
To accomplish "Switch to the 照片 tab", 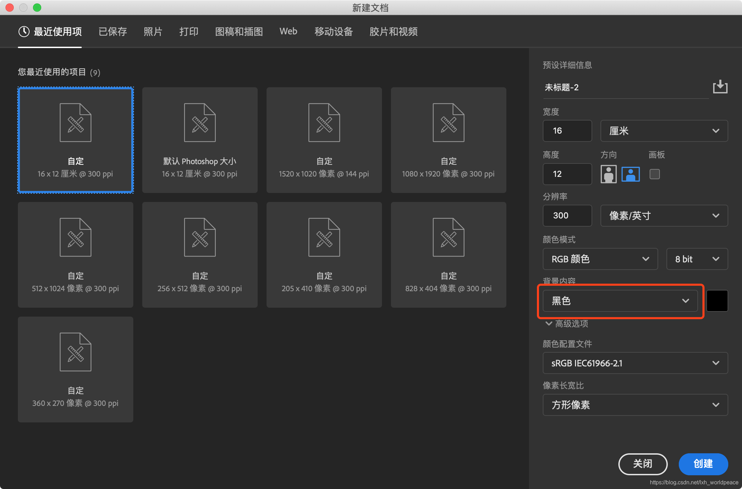I will (x=153, y=32).
